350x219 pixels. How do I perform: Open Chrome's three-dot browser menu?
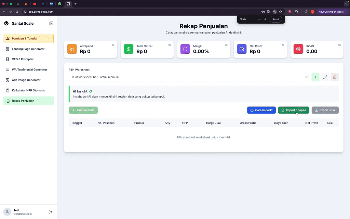pos(346,11)
